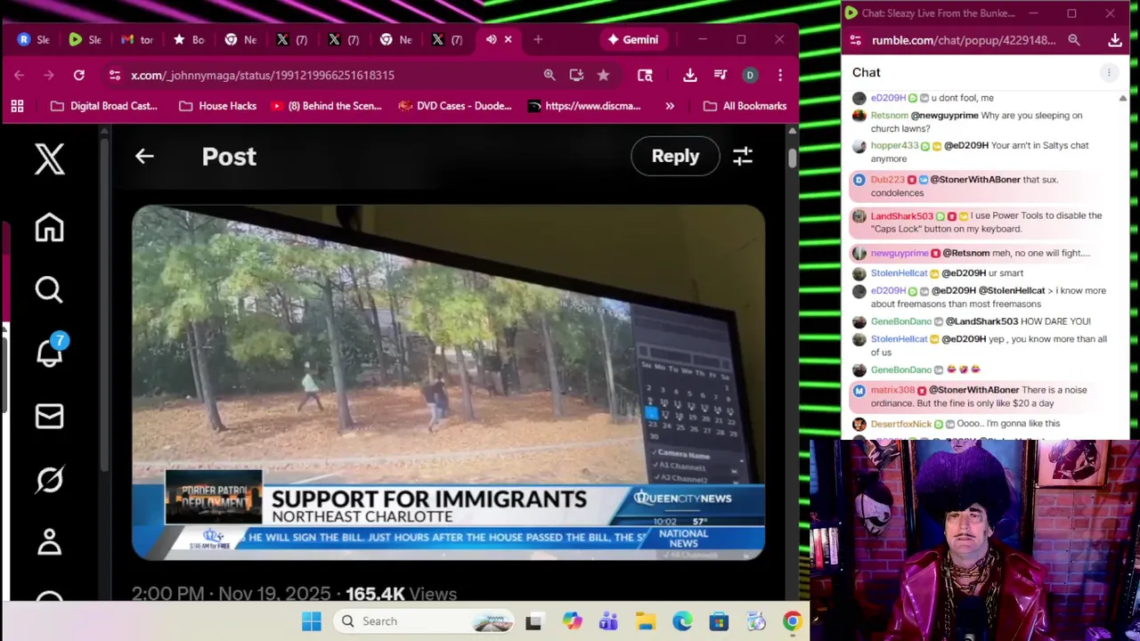Image resolution: width=1140 pixels, height=641 pixels.
Task: Open the zoom magnifier in address bar
Action: [550, 76]
